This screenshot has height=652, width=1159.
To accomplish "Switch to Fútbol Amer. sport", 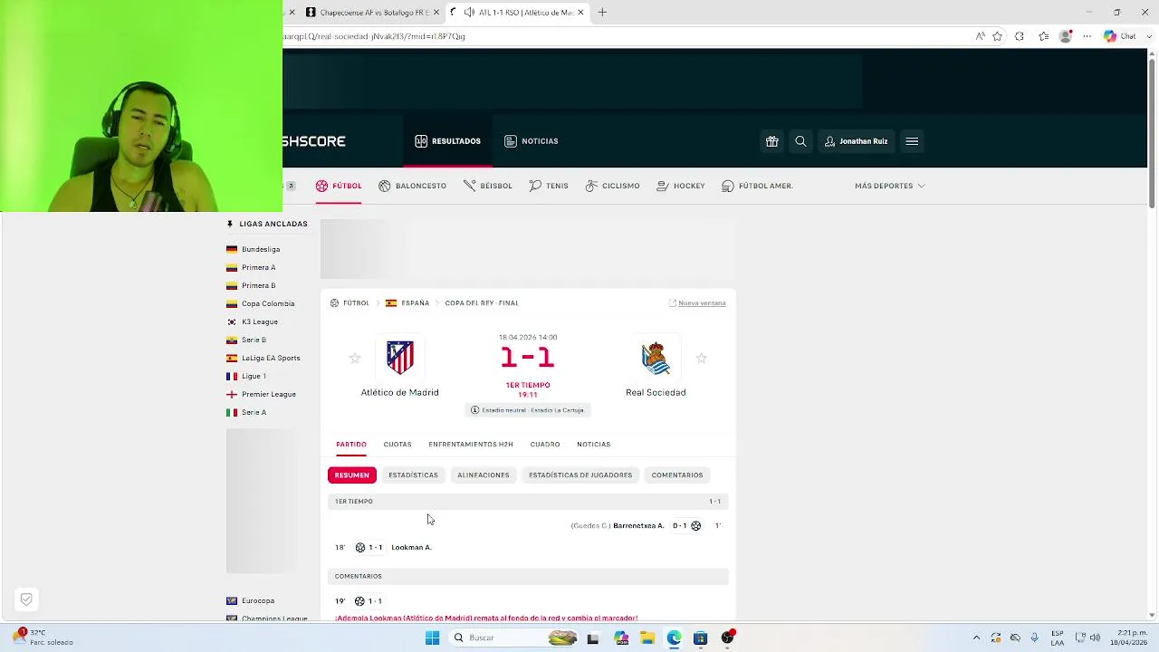I will tap(757, 186).
